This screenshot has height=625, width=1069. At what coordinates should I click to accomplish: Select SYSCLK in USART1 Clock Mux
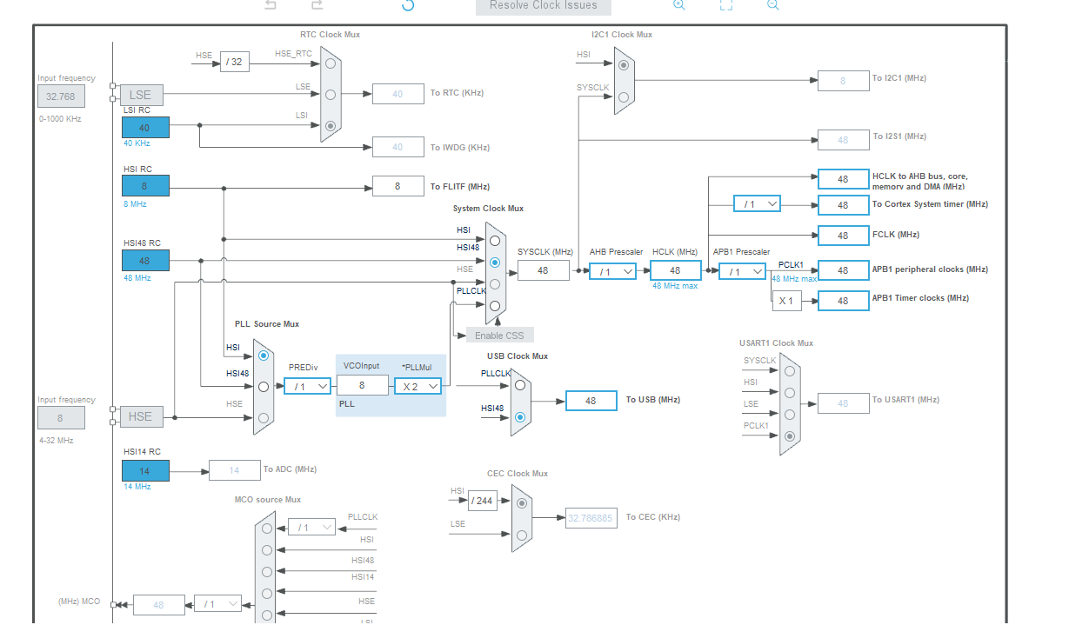[x=790, y=371]
